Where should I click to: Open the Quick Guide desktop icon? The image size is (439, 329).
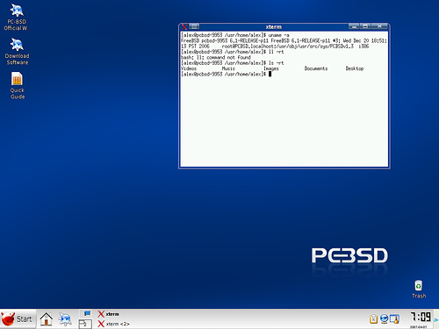point(18,86)
